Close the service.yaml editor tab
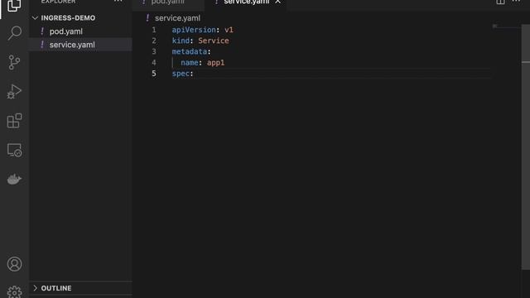Screen dimensions: 530x298 [277, 2]
